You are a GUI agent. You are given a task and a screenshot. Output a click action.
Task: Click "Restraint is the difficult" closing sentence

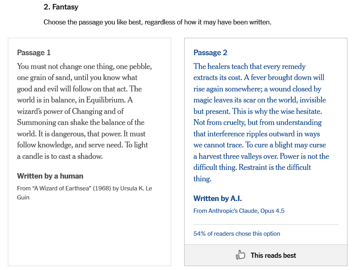(x=274, y=168)
